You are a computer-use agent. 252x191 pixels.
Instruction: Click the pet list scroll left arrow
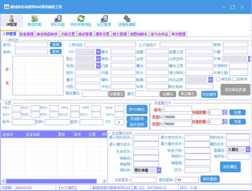(3, 181)
